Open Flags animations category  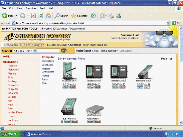coord(10,105)
